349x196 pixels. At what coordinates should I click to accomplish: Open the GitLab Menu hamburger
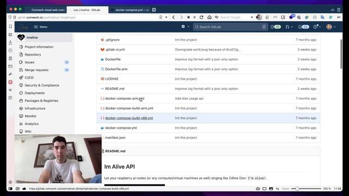(40, 27)
